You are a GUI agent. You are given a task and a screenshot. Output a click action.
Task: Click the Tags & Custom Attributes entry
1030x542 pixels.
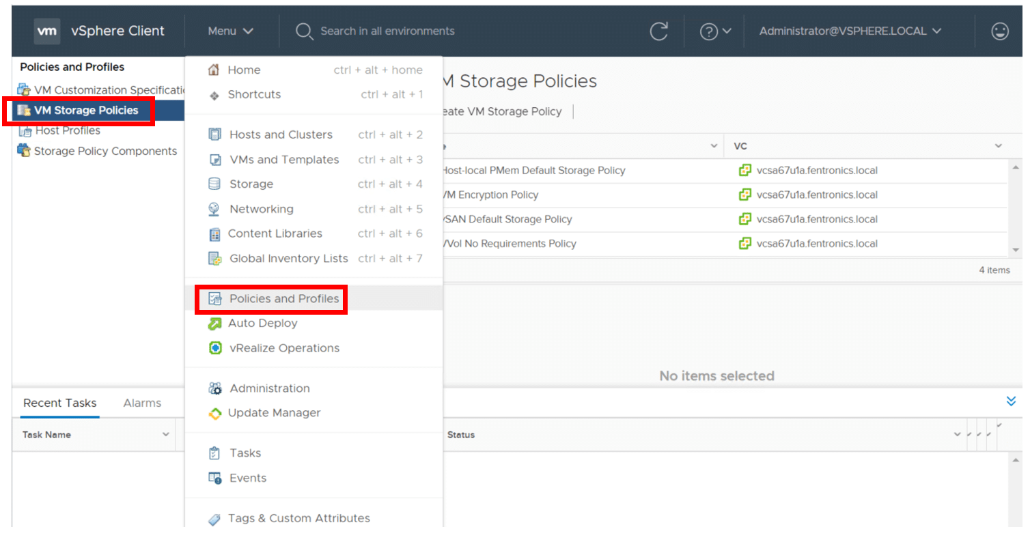(299, 519)
